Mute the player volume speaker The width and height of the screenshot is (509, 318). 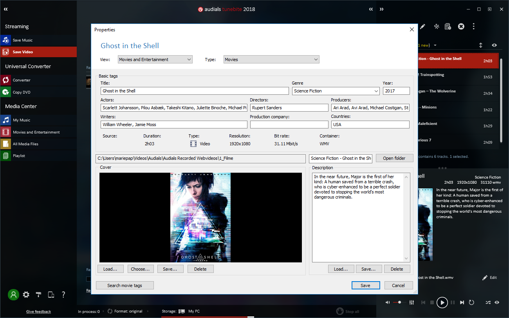(387, 302)
